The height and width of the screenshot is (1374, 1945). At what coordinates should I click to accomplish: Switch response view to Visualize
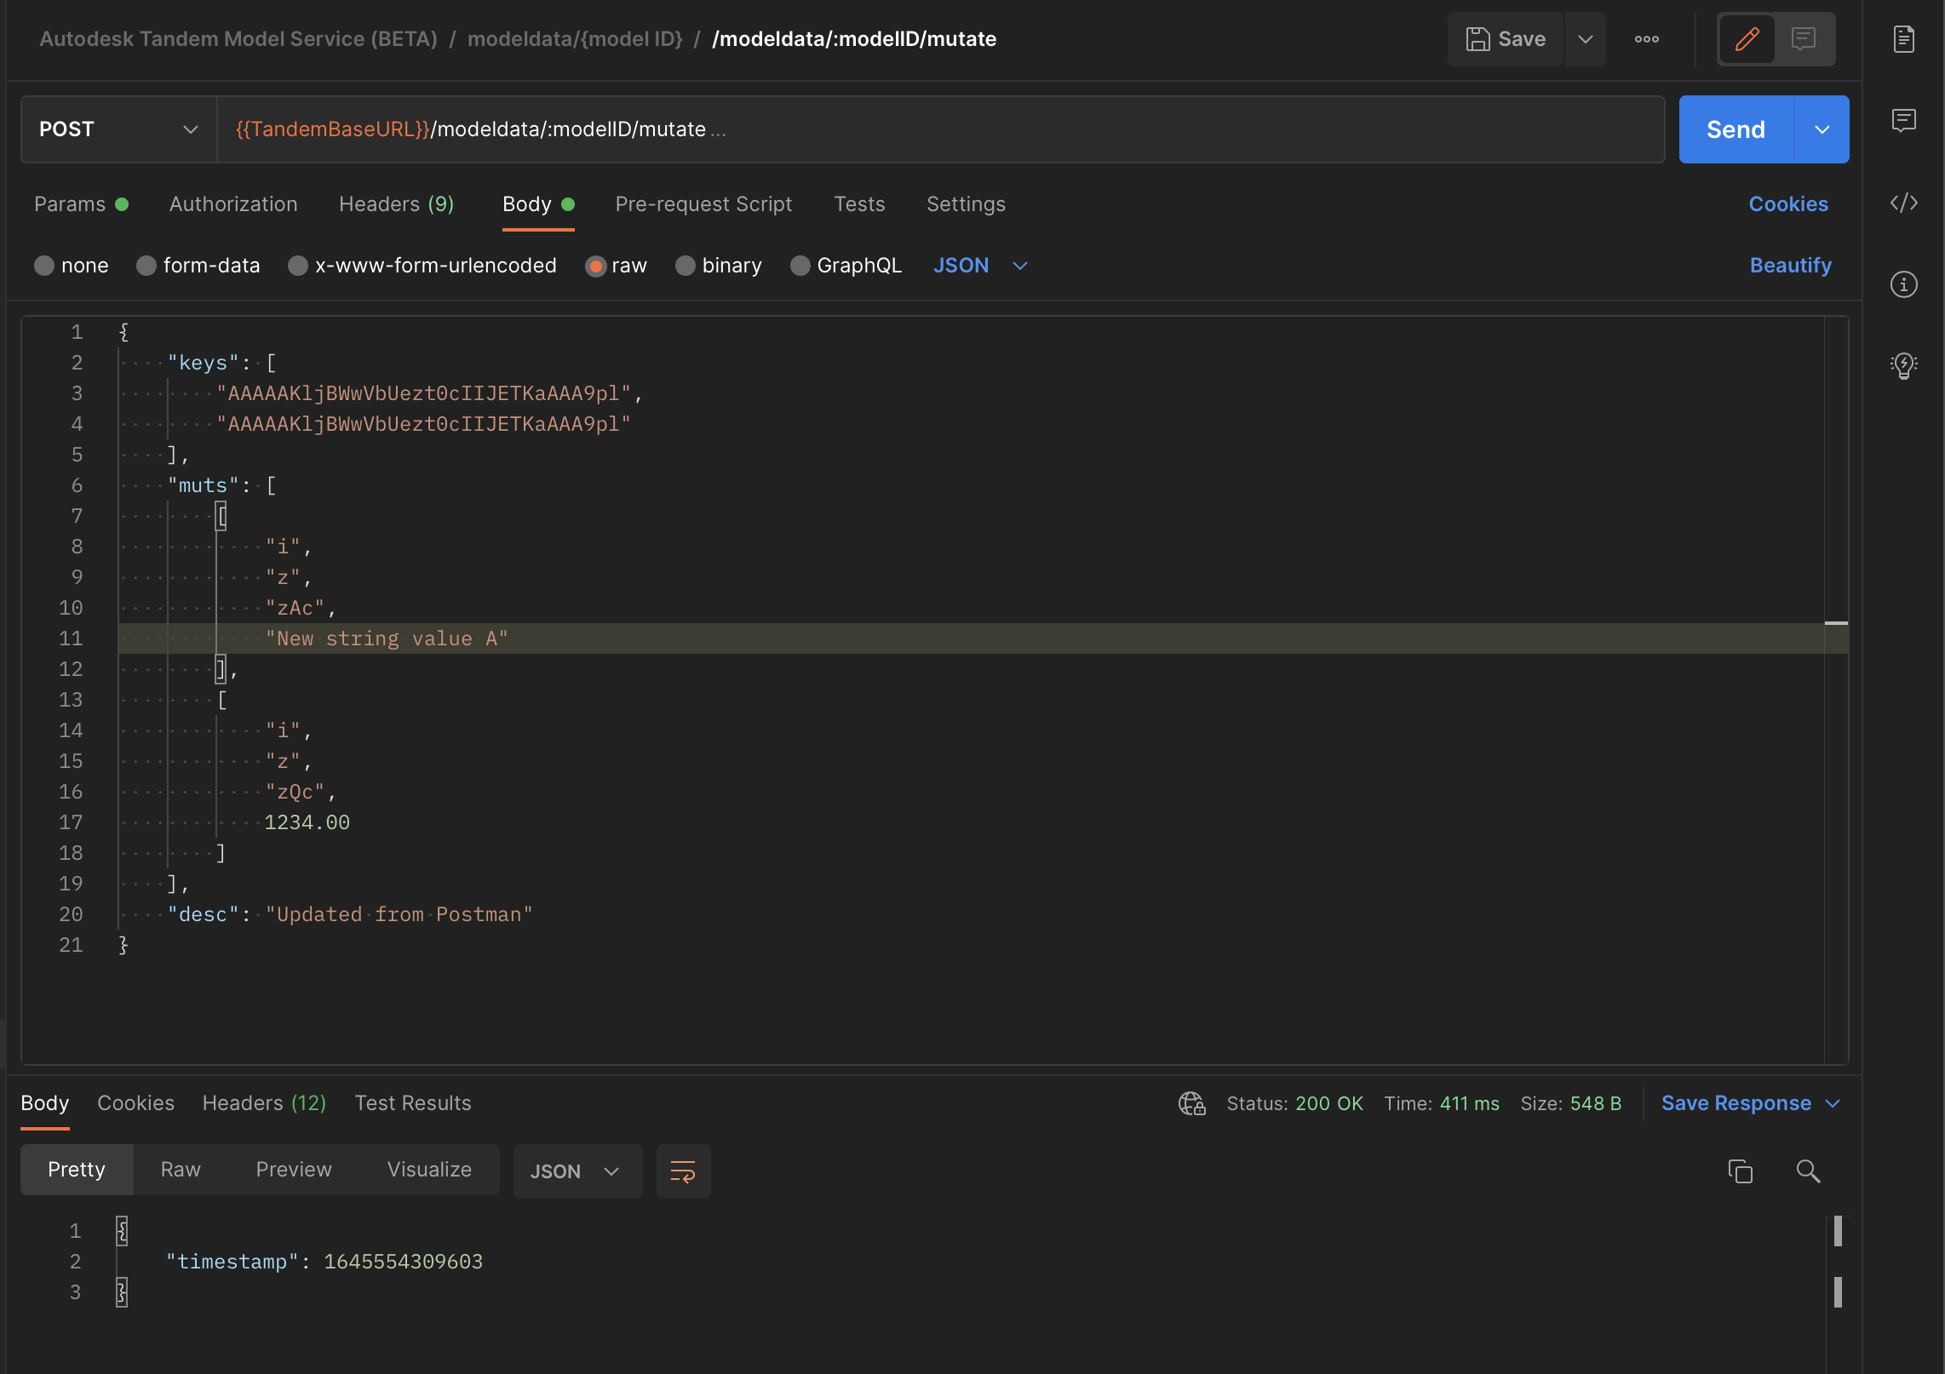coord(429,1170)
